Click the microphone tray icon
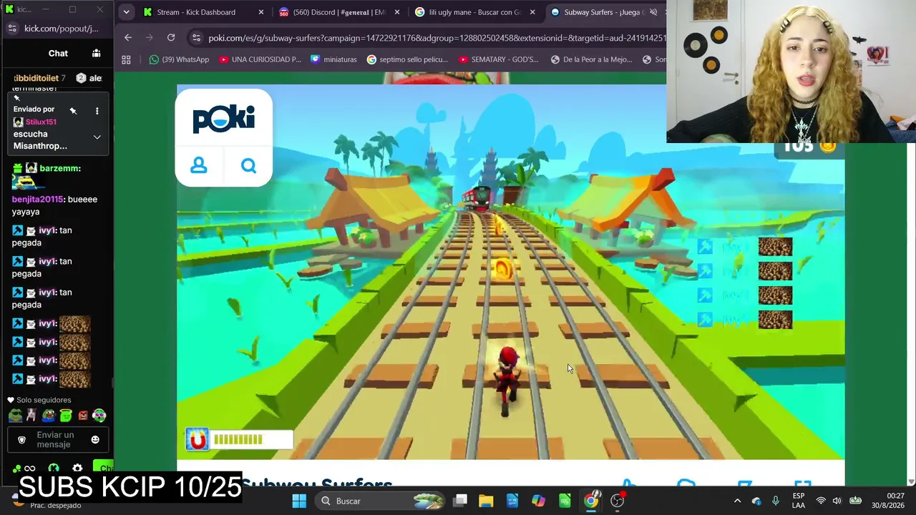916x515 pixels. pos(776,501)
